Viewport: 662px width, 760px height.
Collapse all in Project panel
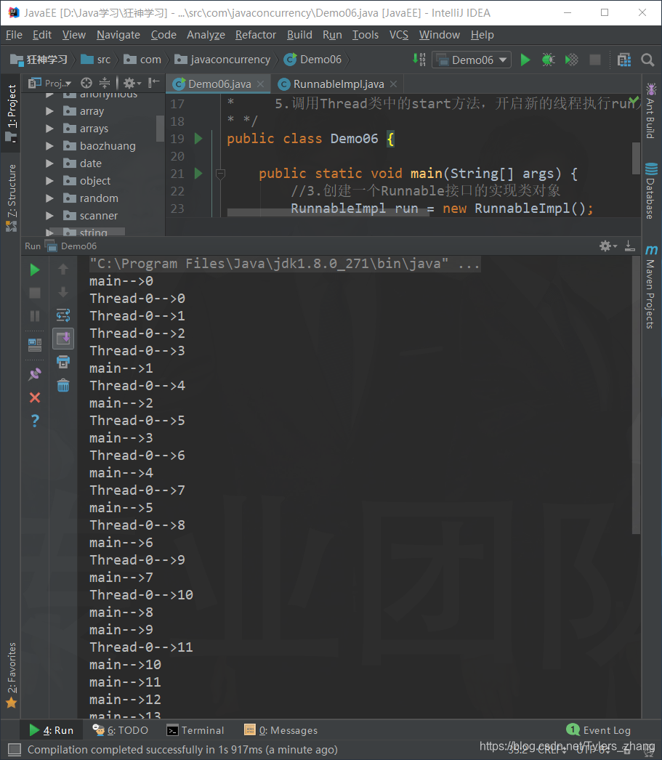[105, 83]
